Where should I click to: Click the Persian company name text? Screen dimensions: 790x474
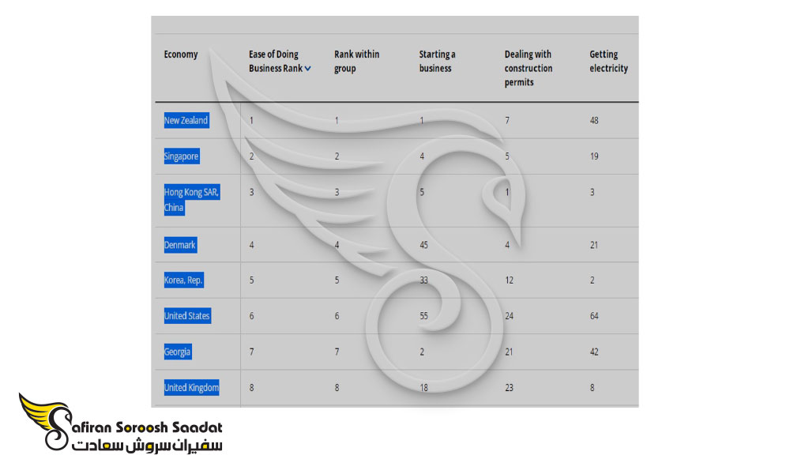[x=147, y=446]
